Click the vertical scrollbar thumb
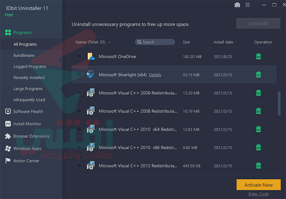The width and height of the screenshot is (286, 199). [x=279, y=104]
